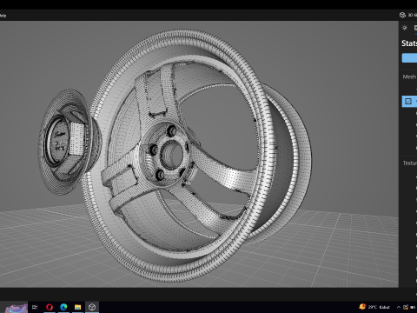Click the Mesh section label
This screenshot has height=313, width=417.
409,77
